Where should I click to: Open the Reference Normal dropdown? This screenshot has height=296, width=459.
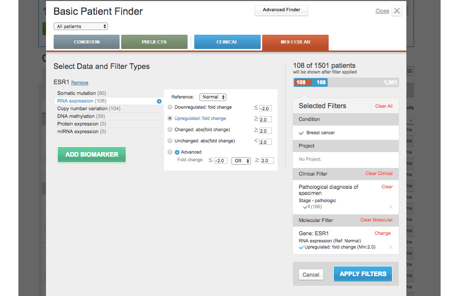point(213,97)
